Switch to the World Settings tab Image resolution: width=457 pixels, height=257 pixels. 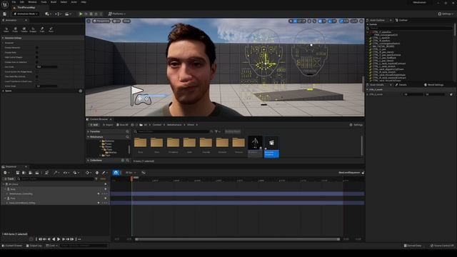[x=433, y=85]
